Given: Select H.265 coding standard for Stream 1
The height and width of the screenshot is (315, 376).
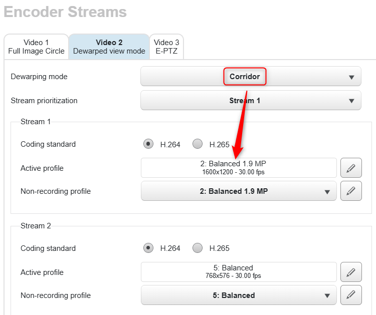Looking at the screenshot, I should point(198,144).
